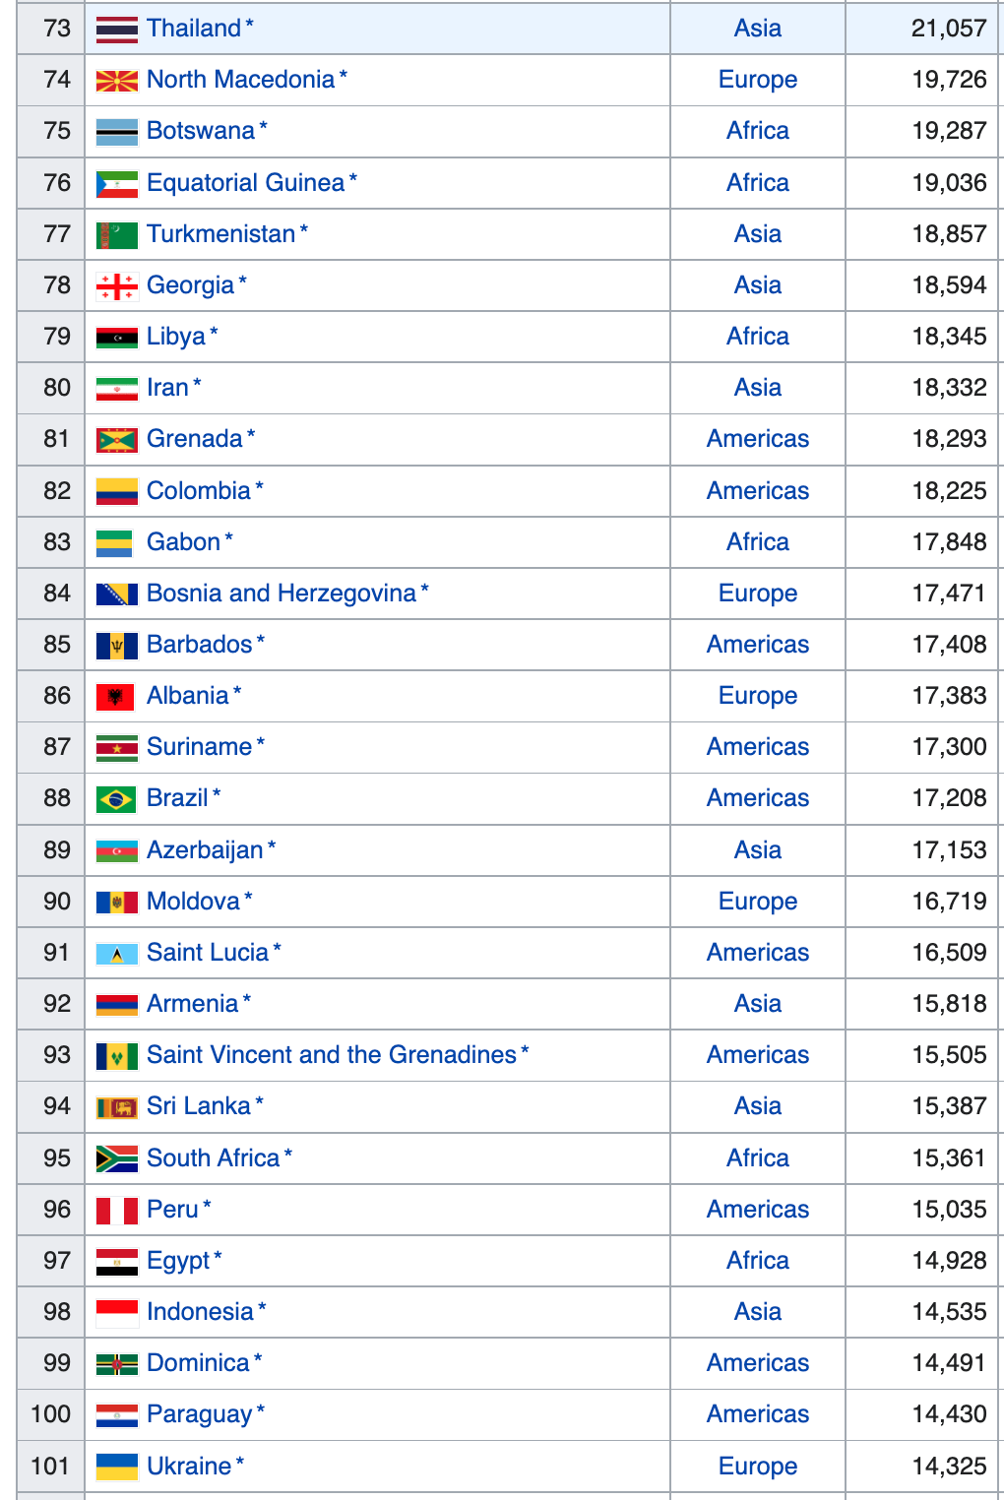Viewport: 1004px width, 1500px height.
Task: Click the Sri Lanka flag icon
Action: point(116,1107)
